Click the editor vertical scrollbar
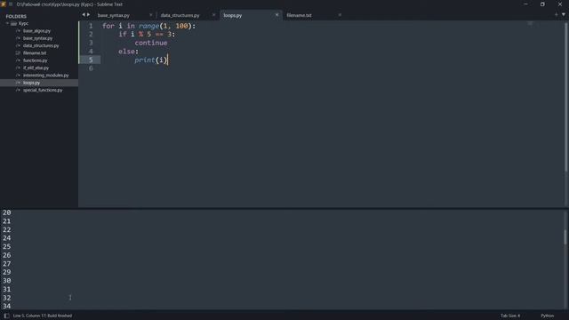569x320 pixels. pyautogui.click(x=566, y=96)
